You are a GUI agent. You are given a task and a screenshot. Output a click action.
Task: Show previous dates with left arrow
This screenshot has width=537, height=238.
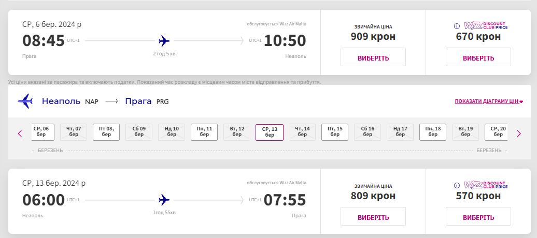[20, 133]
